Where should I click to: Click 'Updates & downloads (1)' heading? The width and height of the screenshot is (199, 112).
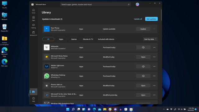pyautogui.click(x=52, y=19)
